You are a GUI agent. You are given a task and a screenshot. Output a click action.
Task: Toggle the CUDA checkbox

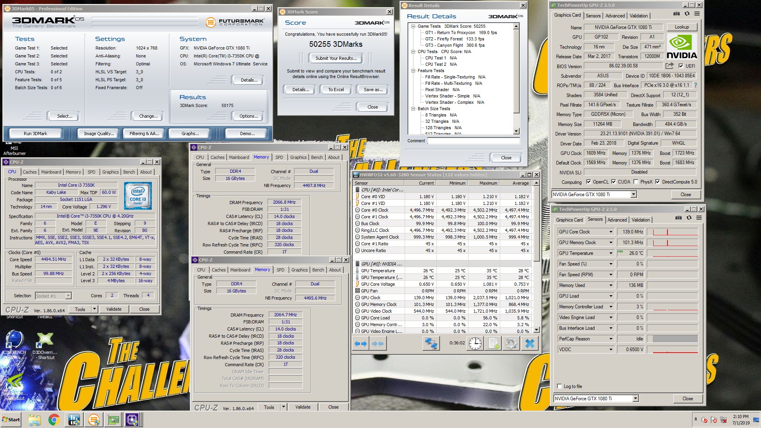coord(614,182)
